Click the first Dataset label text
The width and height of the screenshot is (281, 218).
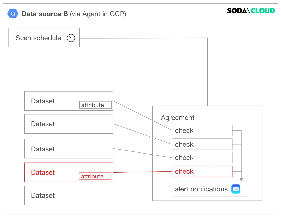coord(43,101)
